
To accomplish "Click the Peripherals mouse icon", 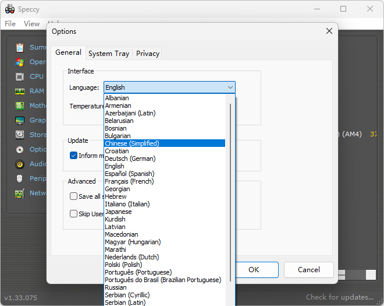I will [20, 178].
